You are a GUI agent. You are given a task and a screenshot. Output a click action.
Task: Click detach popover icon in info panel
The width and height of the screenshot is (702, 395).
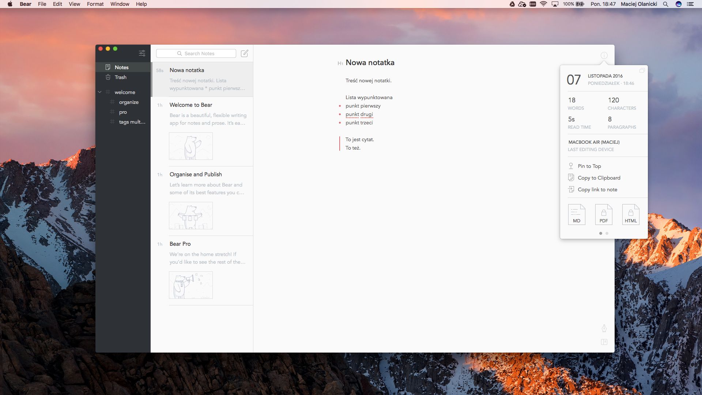[642, 71]
